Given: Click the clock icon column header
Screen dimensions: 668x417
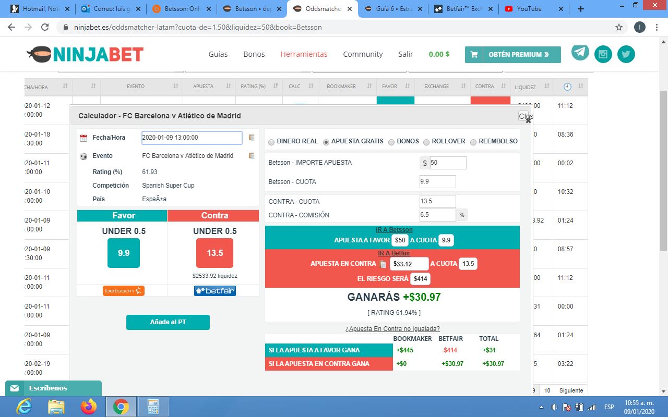Looking at the screenshot, I should tap(567, 87).
